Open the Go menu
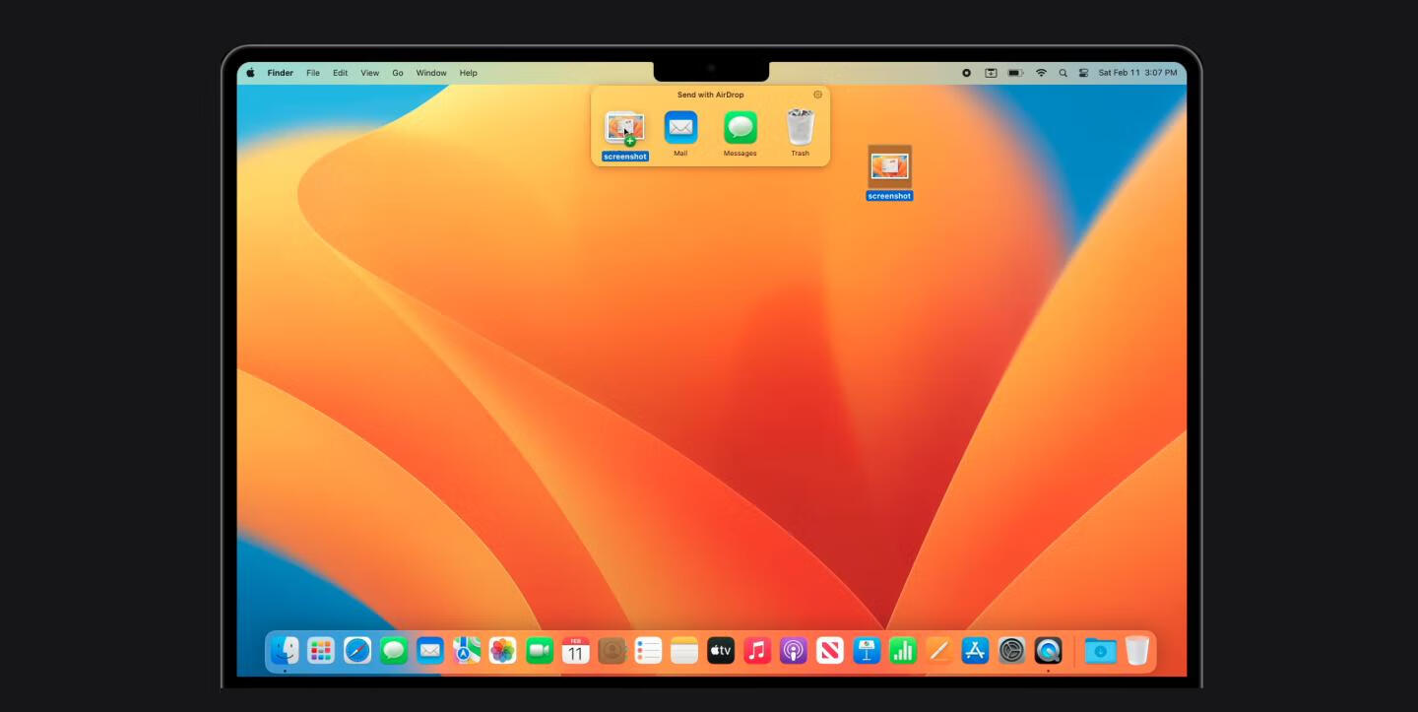This screenshot has width=1418, height=712. click(398, 73)
